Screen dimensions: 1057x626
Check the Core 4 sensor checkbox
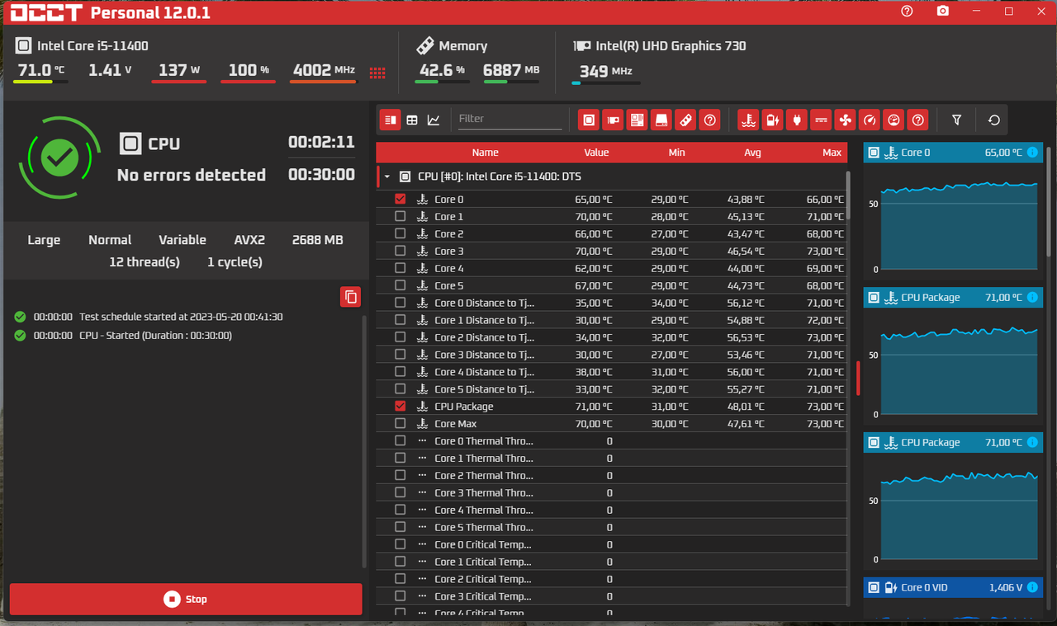point(401,268)
